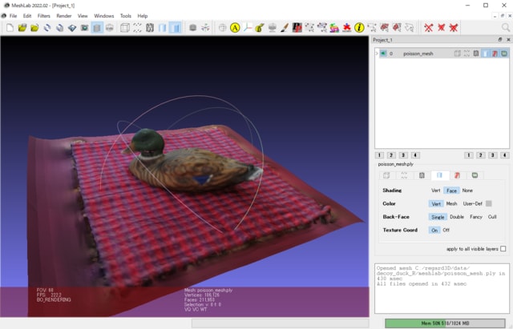513x329 pixels.
Task: Toggle the Bounding Box render icon
Action: (125, 27)
